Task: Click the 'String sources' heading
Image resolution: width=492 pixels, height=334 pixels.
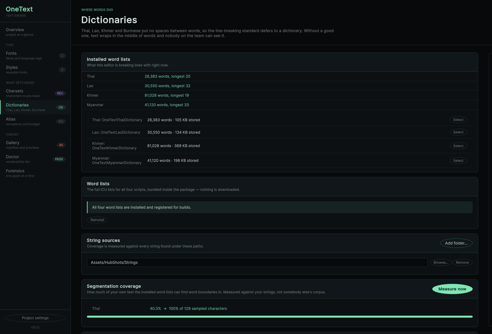Action: click(103, 240)
